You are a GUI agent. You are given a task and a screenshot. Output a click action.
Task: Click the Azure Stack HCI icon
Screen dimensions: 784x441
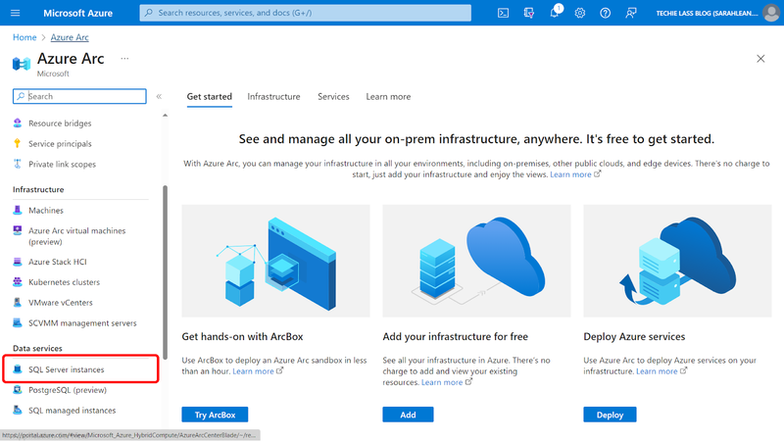pyautogui.click(x=18, y=262)
